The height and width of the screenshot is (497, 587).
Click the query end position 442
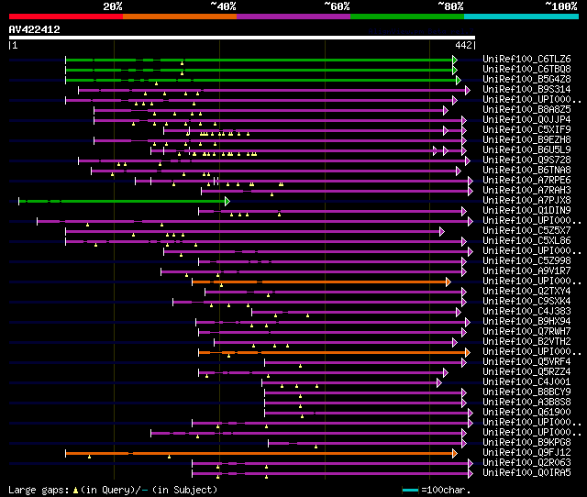pyautogui.click(x=463, y=45)
